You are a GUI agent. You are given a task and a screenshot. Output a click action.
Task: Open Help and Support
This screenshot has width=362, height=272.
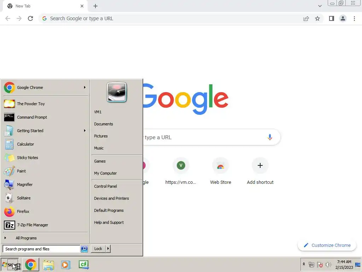109,222
